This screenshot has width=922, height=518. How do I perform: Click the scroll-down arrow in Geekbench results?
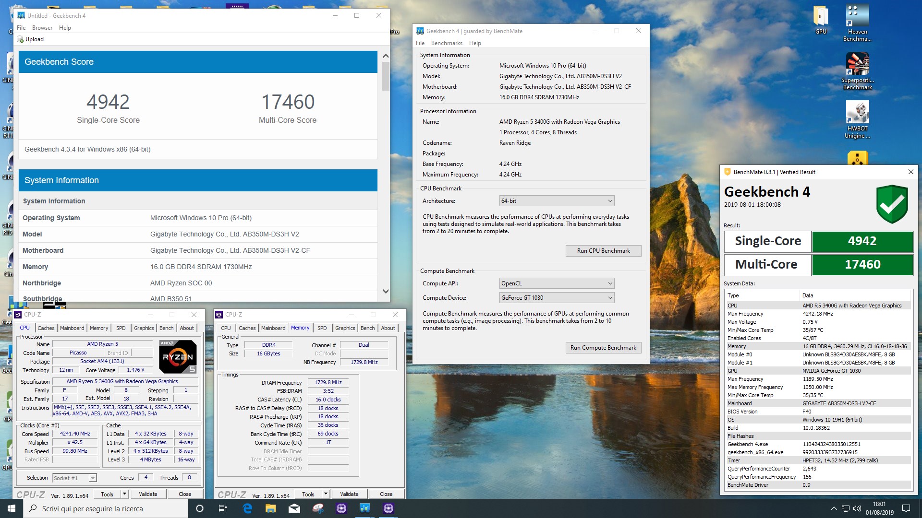pyautogui.click(x=386, y=291)
